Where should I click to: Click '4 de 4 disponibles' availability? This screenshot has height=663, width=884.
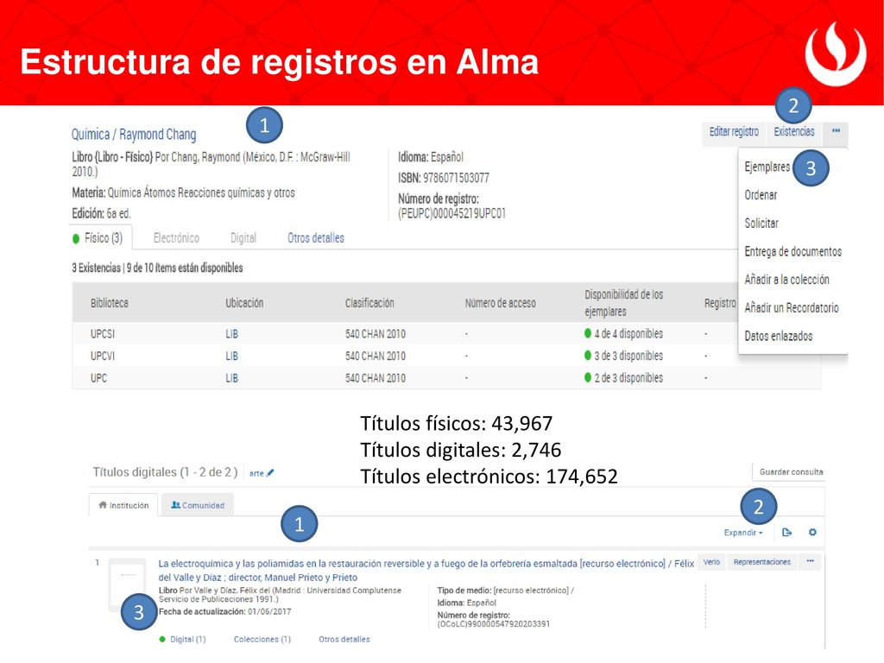(624, 334)
